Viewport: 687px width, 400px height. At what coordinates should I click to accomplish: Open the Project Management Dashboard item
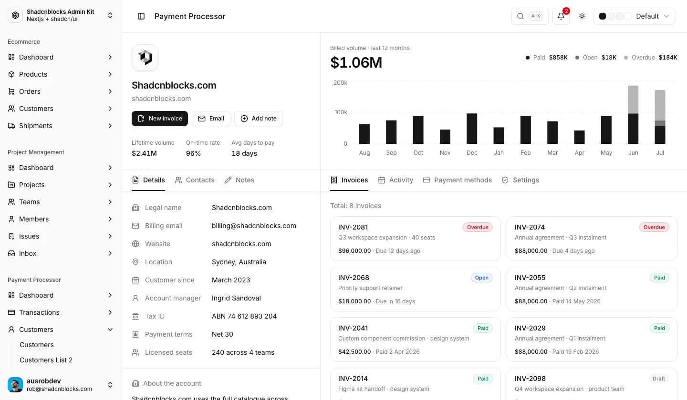tap(61, 168)
